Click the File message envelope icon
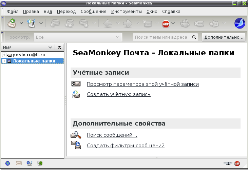 (x=147, y=23)
